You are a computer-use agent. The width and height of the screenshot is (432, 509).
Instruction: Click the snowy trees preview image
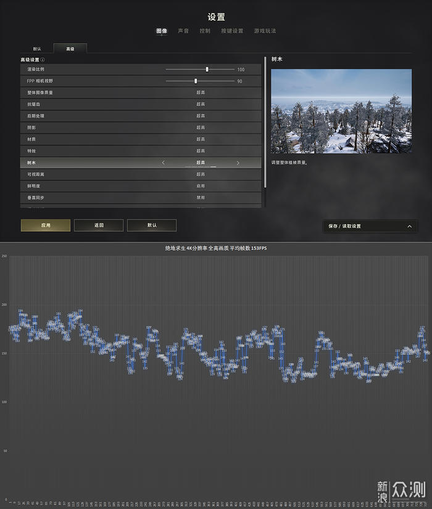click(341, 111)
